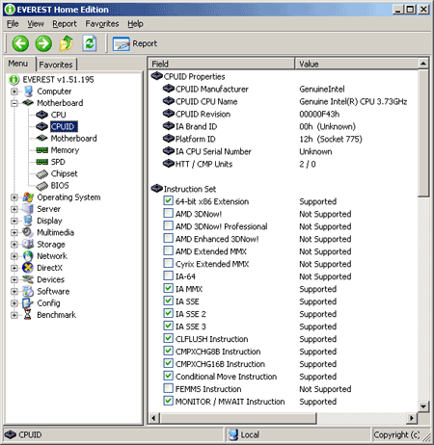Select the DirectX icon in tree

[x=28, y=268]
